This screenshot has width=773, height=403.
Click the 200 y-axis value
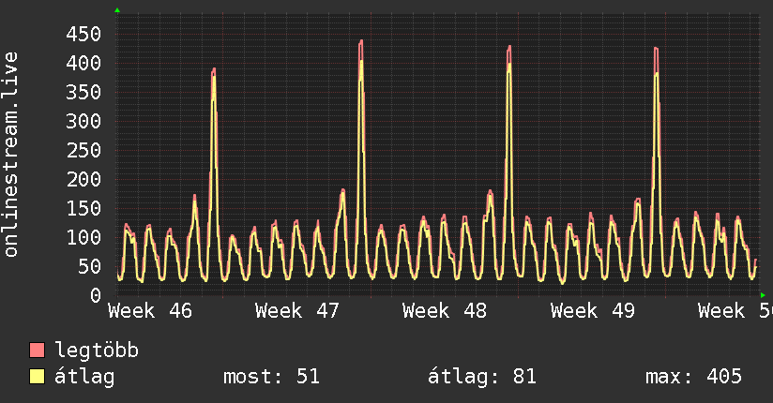(x=83, y=179)
